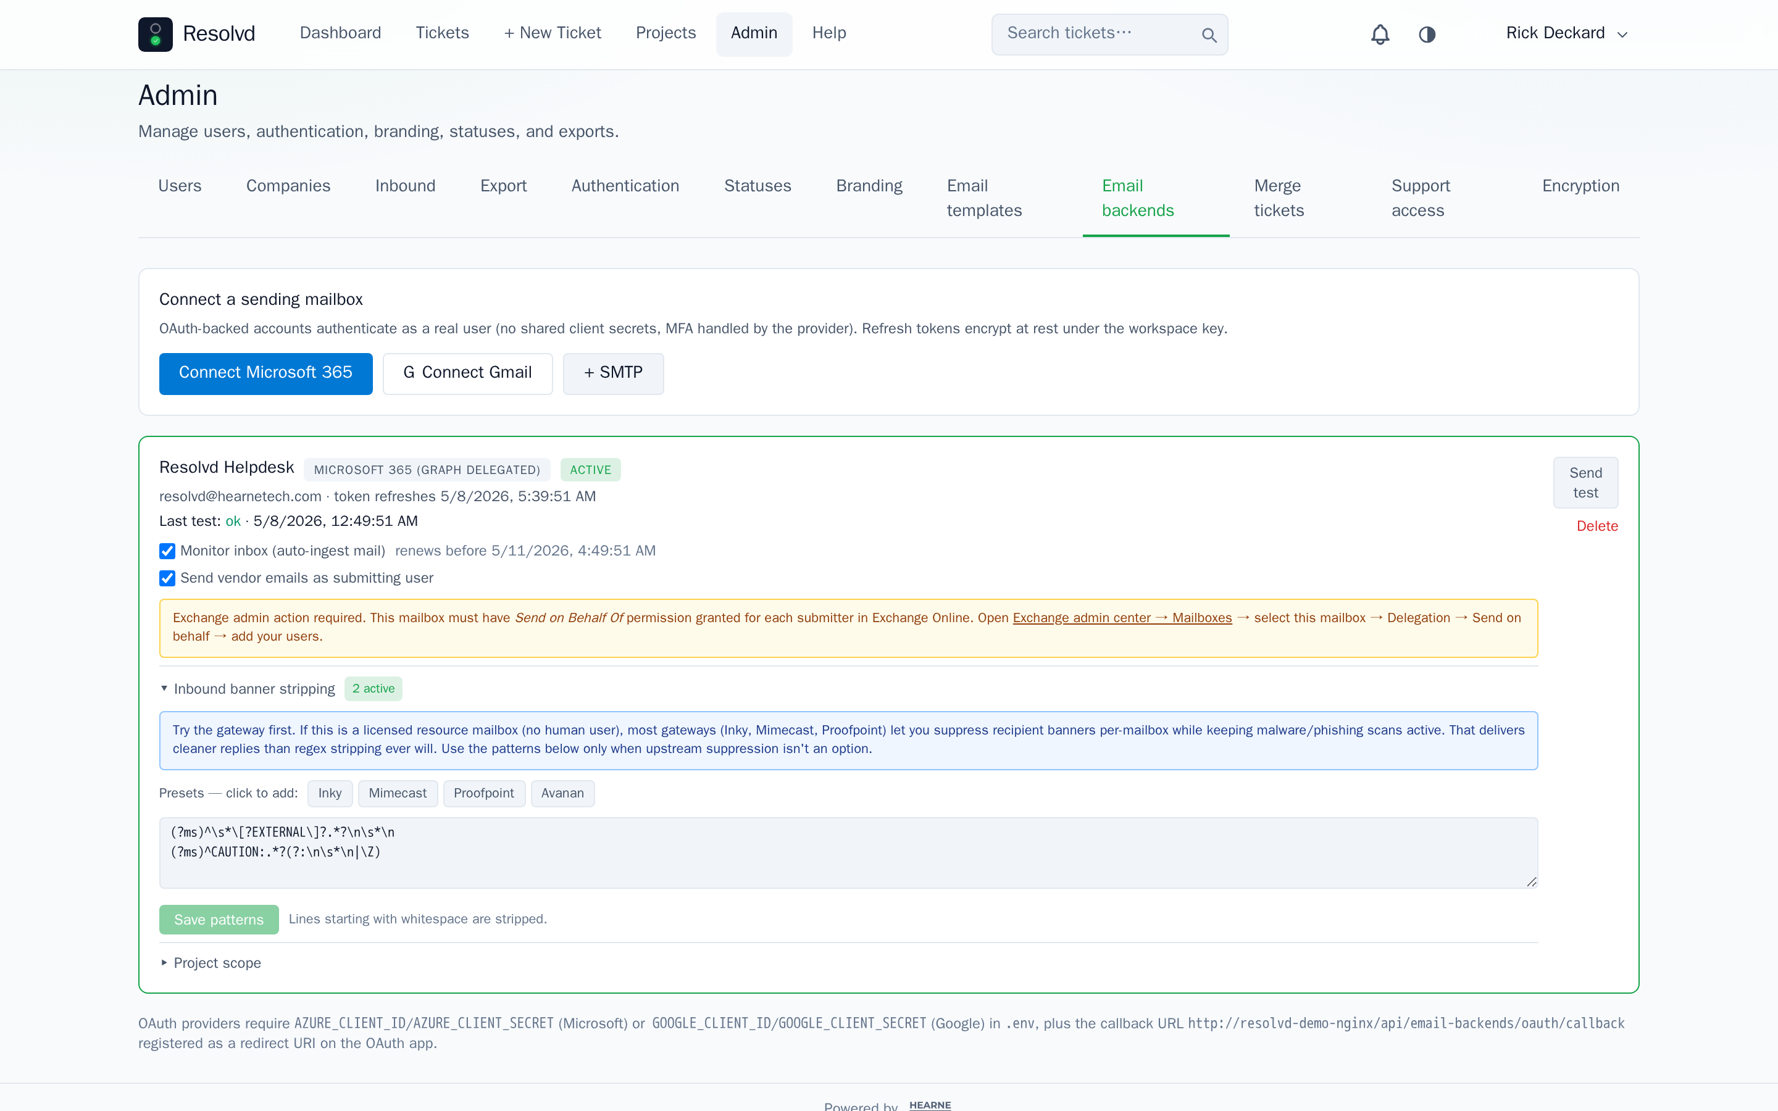The image size is (1778, 1111).
Task: Click Connect Microsoft 365 button
Action: coord(265,373)
